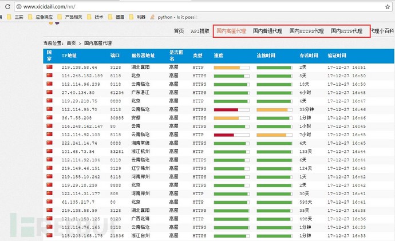
Task: Click IP address 119.29.218.75
Action: point(80,101)
